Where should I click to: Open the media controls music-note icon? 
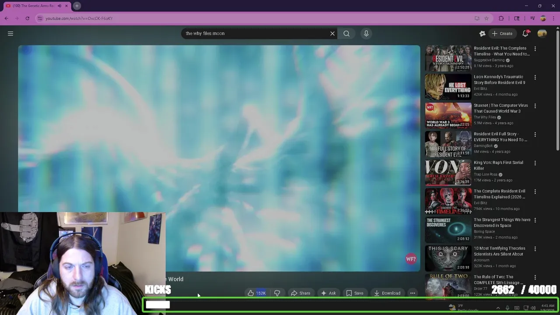(532, 18)
